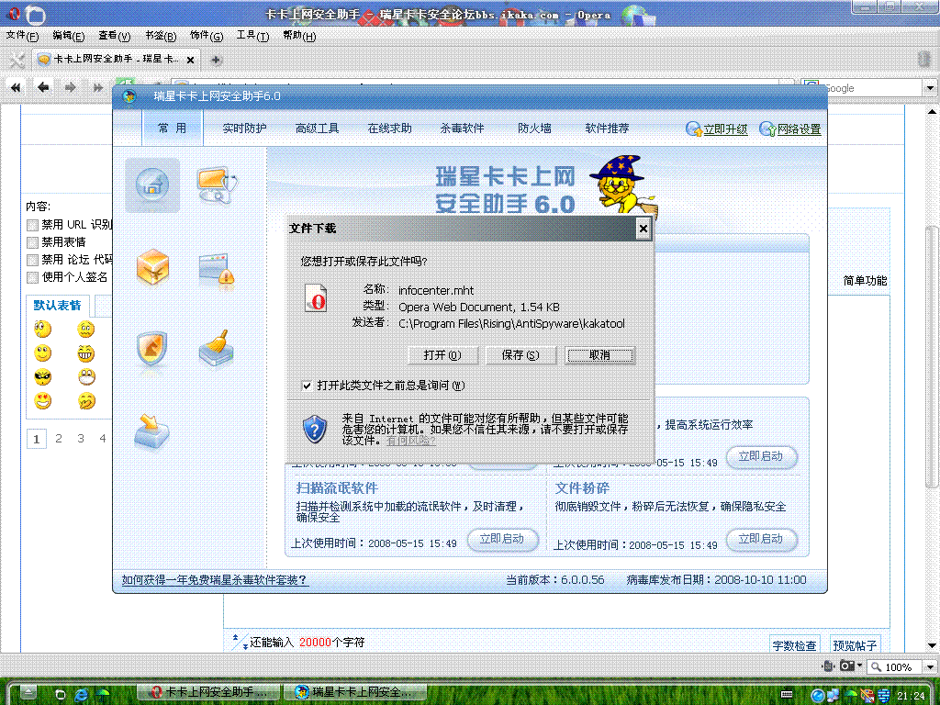This screenshot has height=705, width=940.
Task: Check 禁用 URL 识别 option
Action: 32,225
